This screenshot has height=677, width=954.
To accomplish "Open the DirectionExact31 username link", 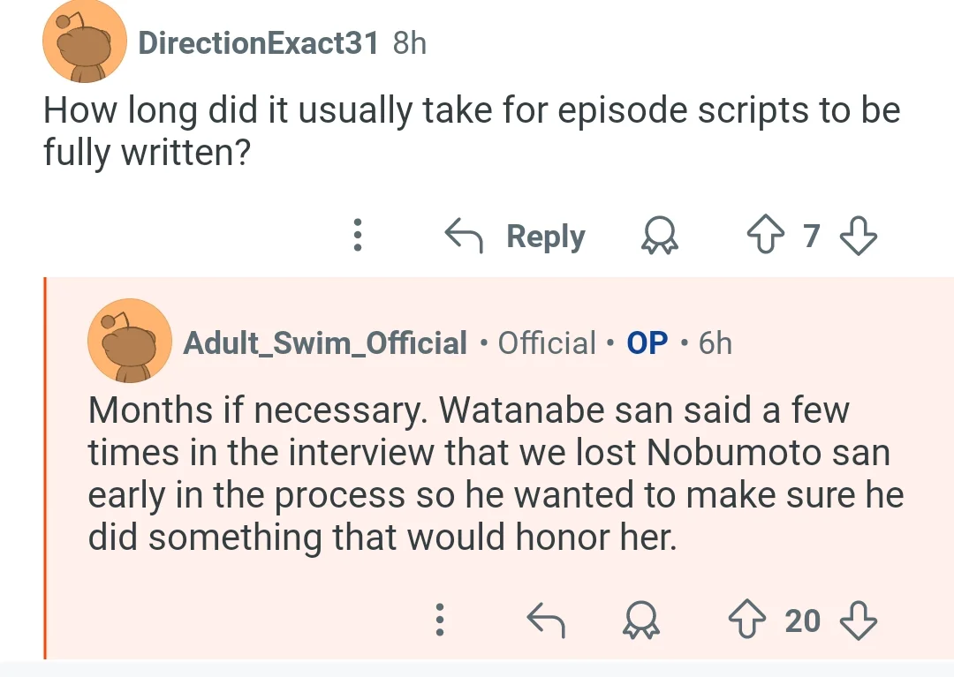I will (258, 43).
